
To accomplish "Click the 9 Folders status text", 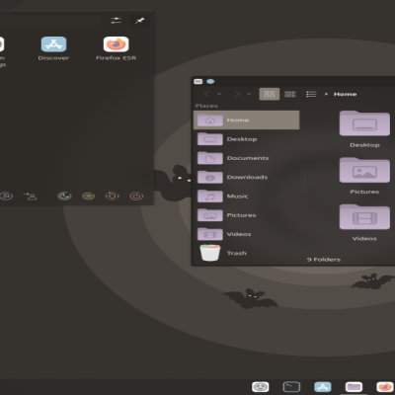I will point(324,260).
